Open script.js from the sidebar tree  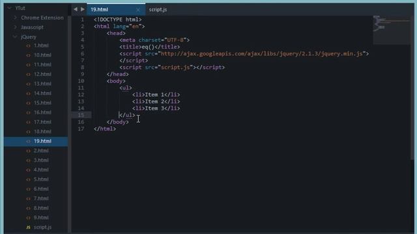(x=42, y=227)
